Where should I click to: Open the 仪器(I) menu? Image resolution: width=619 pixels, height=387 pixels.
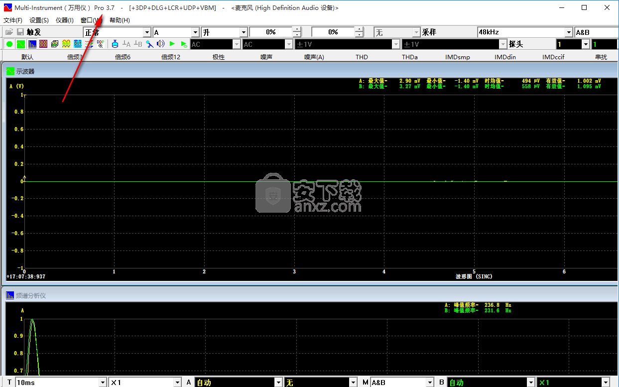point(64,20)
